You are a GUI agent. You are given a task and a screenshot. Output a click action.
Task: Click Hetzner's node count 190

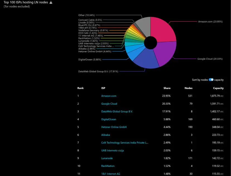[x=190, y=127]
